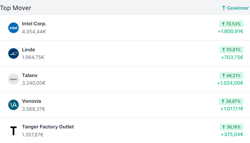Click Talanx's 46,21% gain badge
Viewport: 250px width, 143px height.
pyautogui.click(x=231, y=75)
